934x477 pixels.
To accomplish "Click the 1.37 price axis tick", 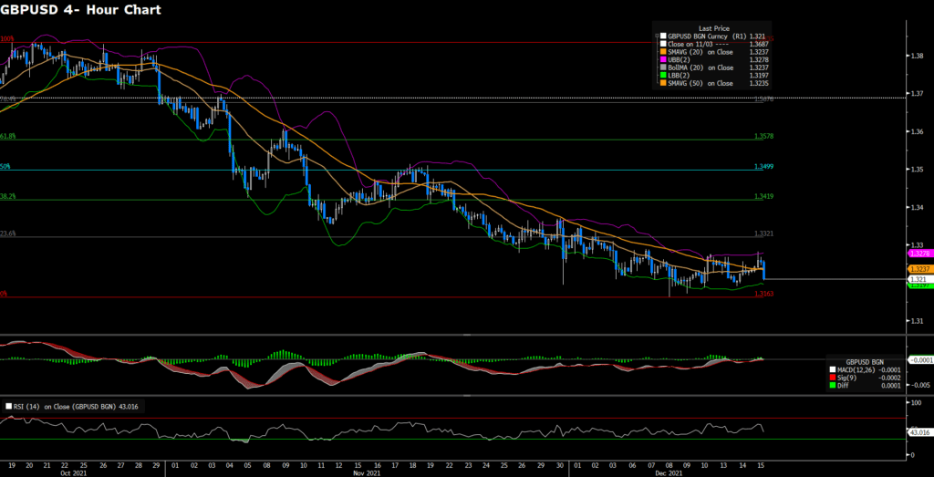I will click(x=916, y=94).
